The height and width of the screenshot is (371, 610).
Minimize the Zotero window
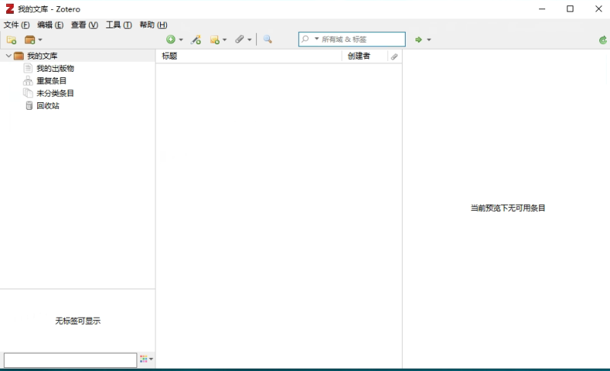(x=542, y=8)
